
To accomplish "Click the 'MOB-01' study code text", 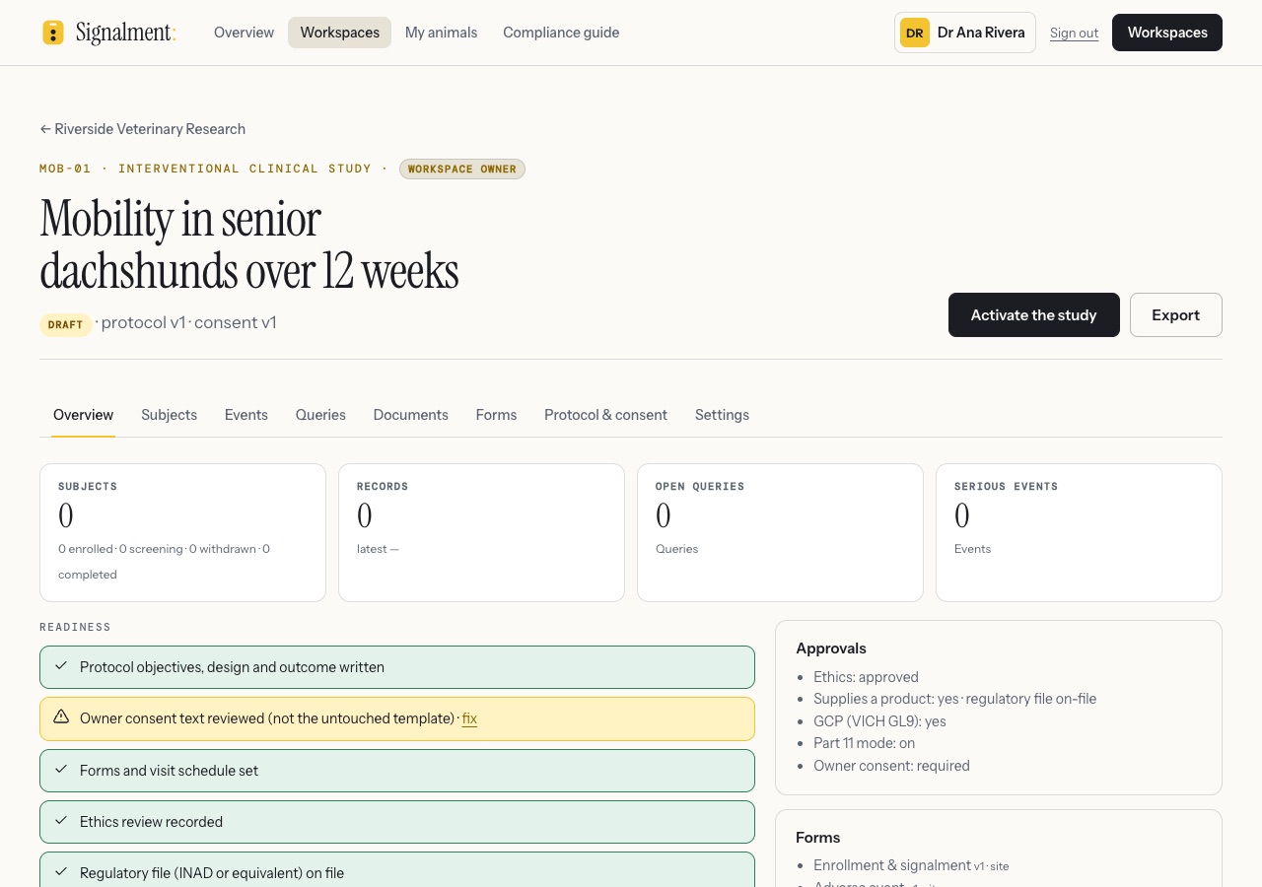I will point(65,169).
